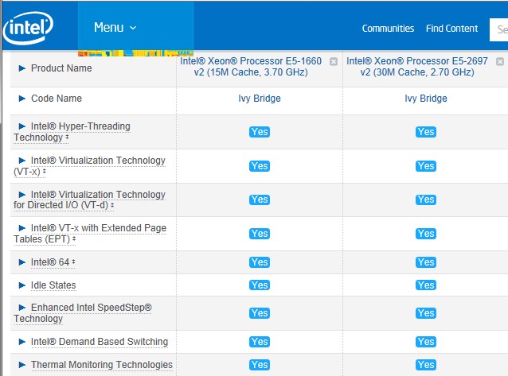
Task: Click VT-x with Extended Page Tables label
Action: (90, 234)
